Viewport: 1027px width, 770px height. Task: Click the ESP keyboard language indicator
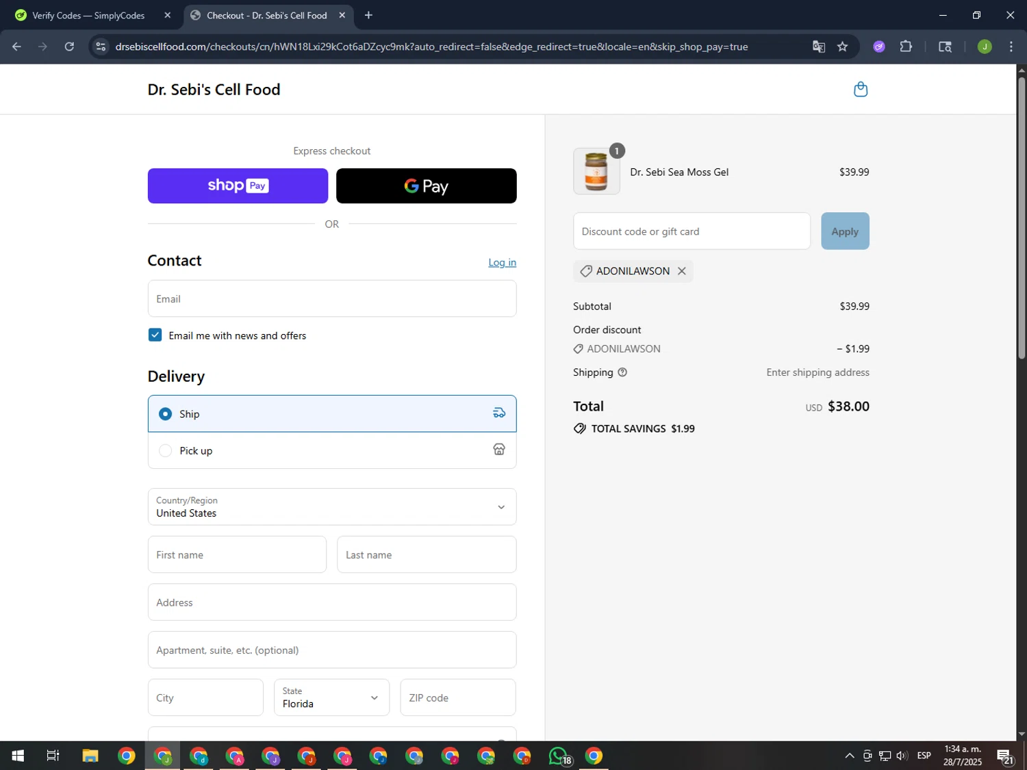924,756
